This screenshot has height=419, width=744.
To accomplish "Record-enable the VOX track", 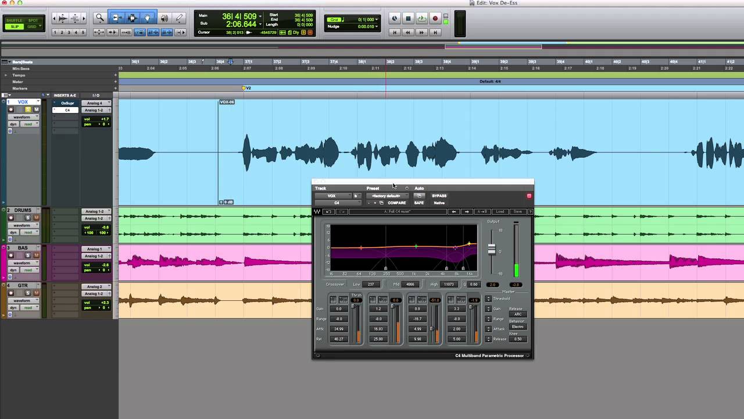I will [x=10, y=109].
